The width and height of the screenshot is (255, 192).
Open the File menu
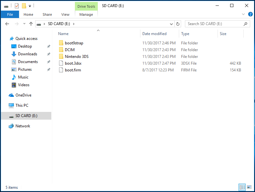click(10, 14)
